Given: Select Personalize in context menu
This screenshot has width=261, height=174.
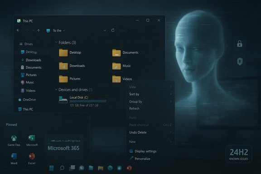Looking at the screenshot, I should click(x=142, y=159).
